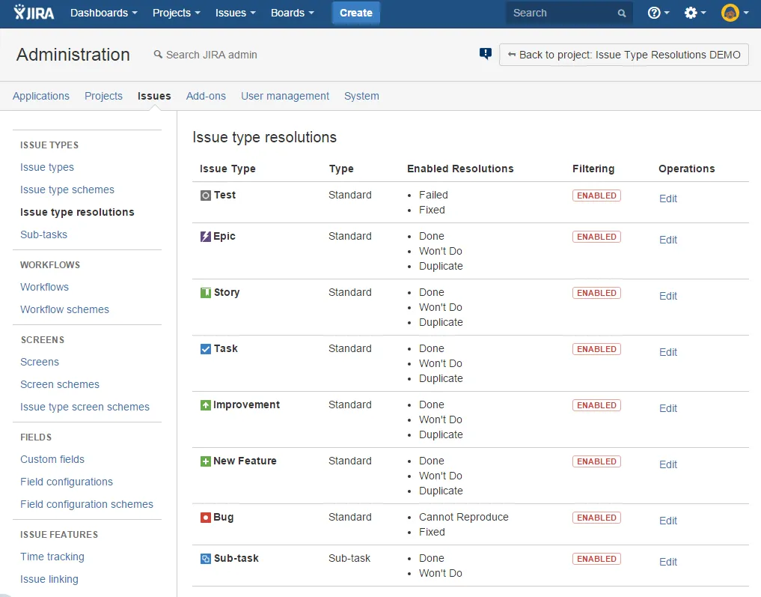Screen dimensions: 761x597
Task: Click the Epic lightning icon
Action: point(206,237)
